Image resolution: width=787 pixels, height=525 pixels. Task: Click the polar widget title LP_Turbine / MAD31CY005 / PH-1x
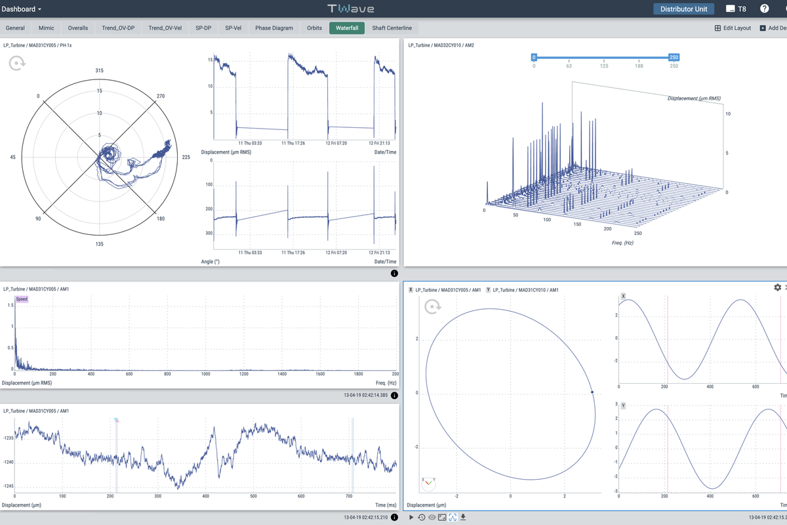(38, 45)
